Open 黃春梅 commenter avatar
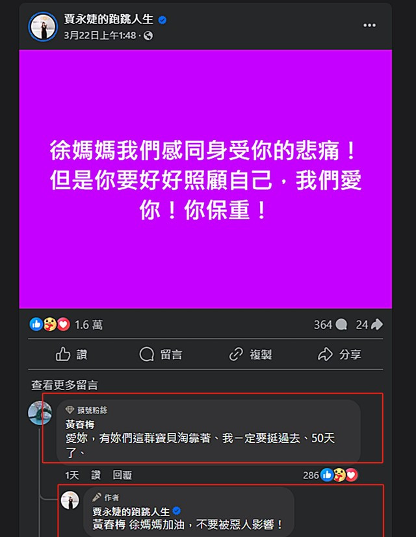Viewport: 416px width, 537px height. pyautogui.click(x=40, y=413)
